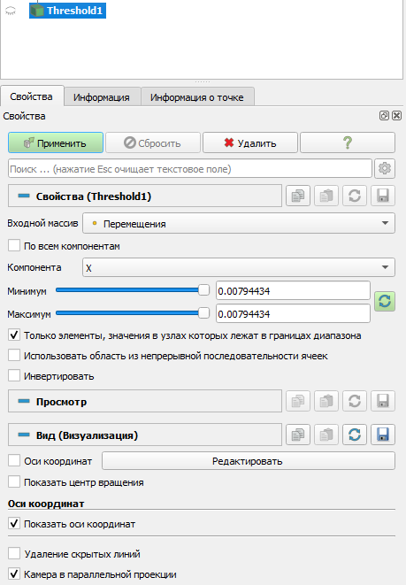The width and height of the screenshot is (406, 585).
Task: Switch to the Информация tab
Action: click(102, 97)
